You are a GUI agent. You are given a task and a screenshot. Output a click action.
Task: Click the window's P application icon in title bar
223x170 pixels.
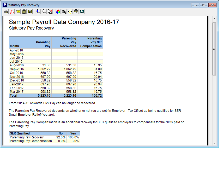point(4,5)
